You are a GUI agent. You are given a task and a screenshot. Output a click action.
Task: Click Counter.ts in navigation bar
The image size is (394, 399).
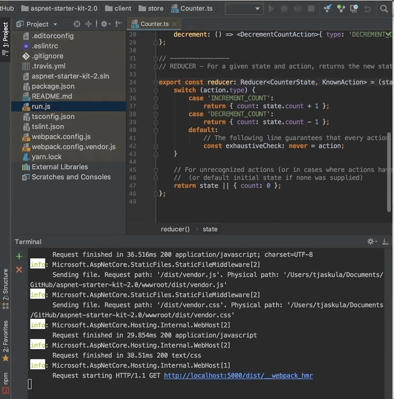[192, 8]
